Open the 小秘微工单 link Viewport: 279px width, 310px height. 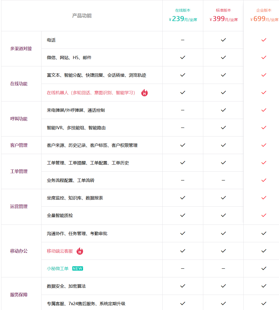pos(57,268)
